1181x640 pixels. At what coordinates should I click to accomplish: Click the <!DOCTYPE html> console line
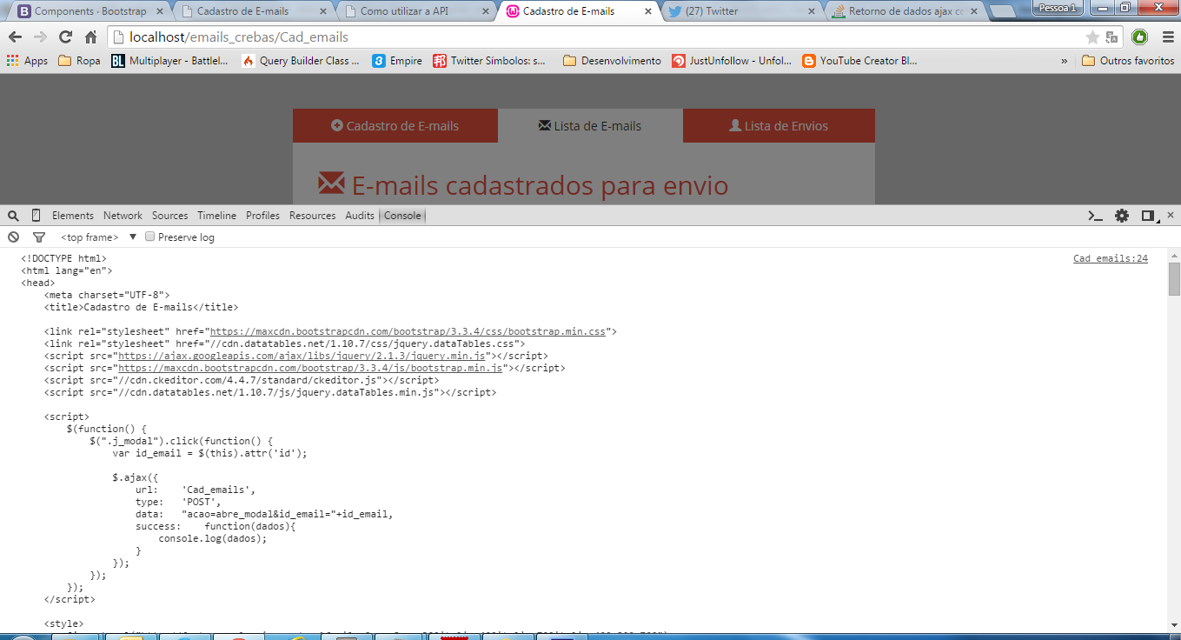pyautogui.click(x=63, y=258)
